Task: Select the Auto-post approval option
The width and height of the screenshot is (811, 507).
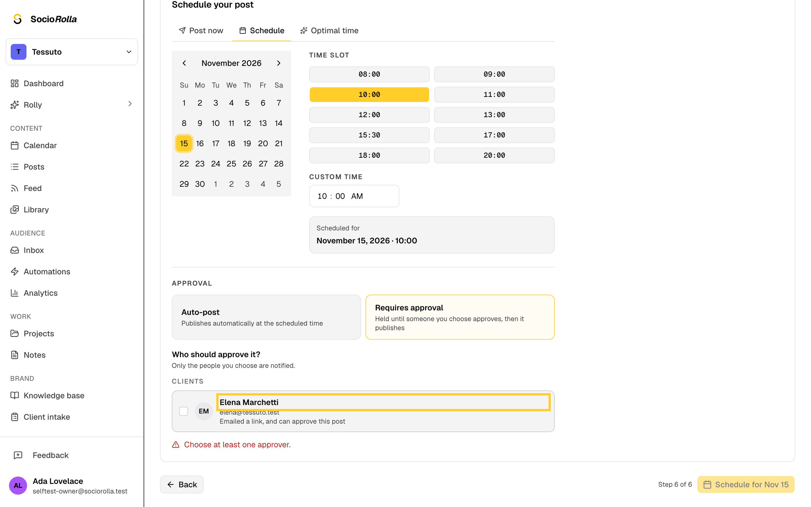Action: 266,317
